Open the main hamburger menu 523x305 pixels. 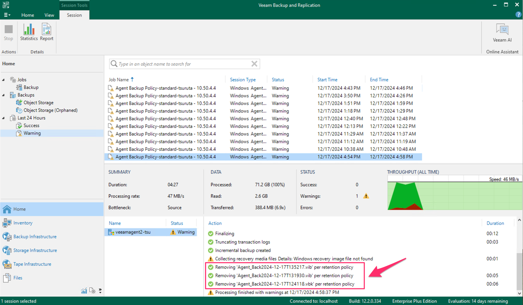tap(7, 15)
